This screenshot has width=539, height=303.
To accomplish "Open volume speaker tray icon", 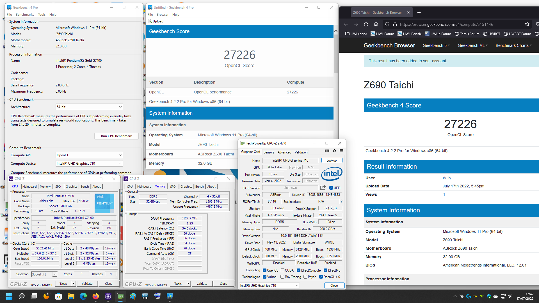I will [510, 296].
